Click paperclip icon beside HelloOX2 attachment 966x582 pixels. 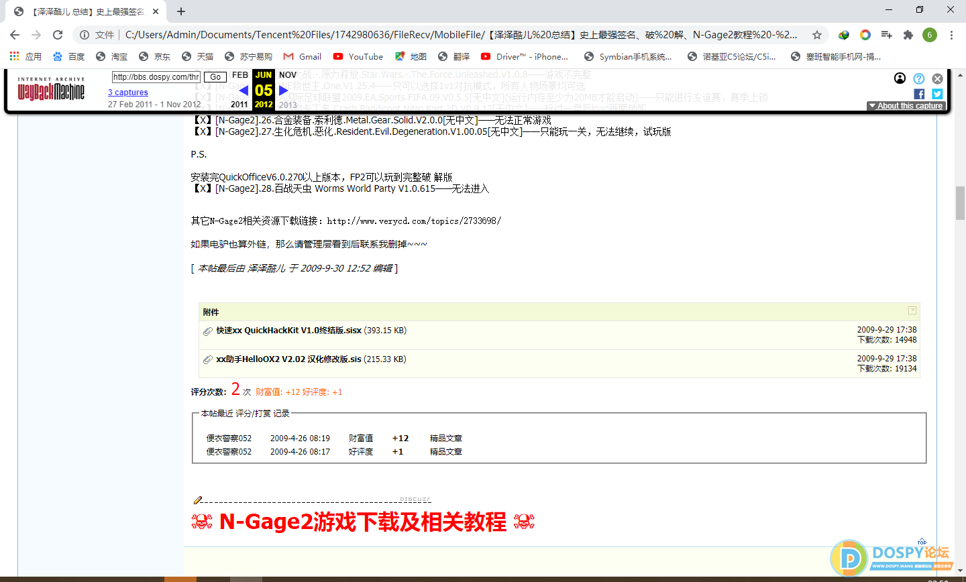(x=208, y=360)
